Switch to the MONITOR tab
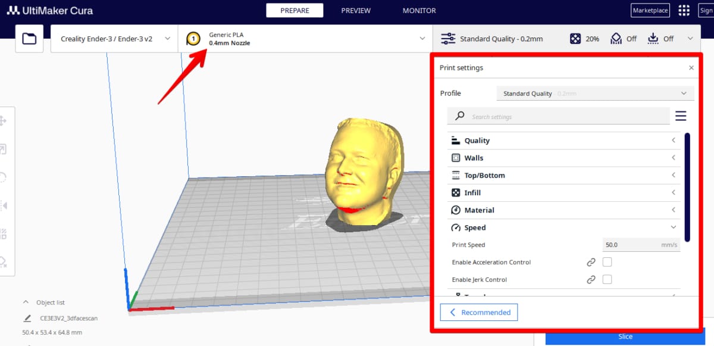 tap(419, 10)
